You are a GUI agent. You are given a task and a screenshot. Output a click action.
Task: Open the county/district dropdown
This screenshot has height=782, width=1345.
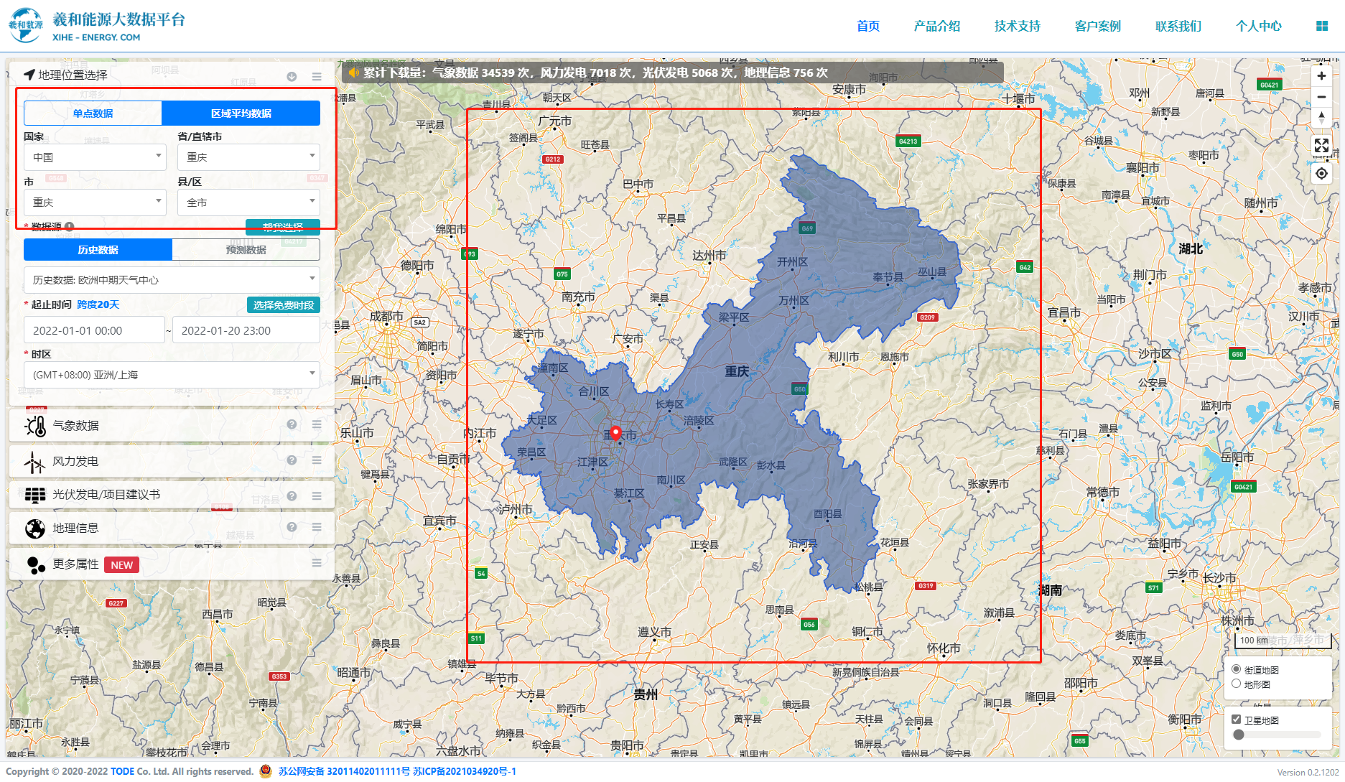point(248,203)
